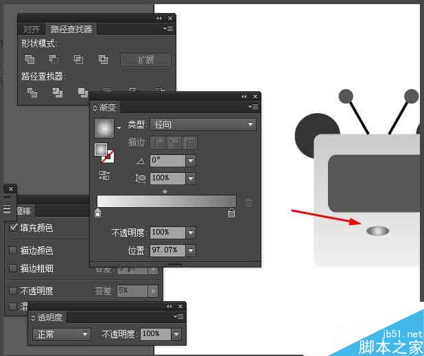
Task: Click the Unite shape mode icon
Action: [x=30, y=60]
